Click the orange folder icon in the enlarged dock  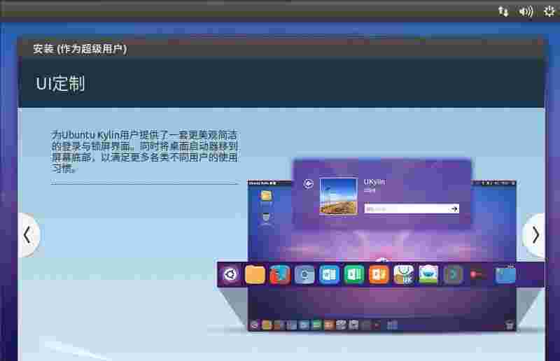pyautogui.click(x=255, y=274)
